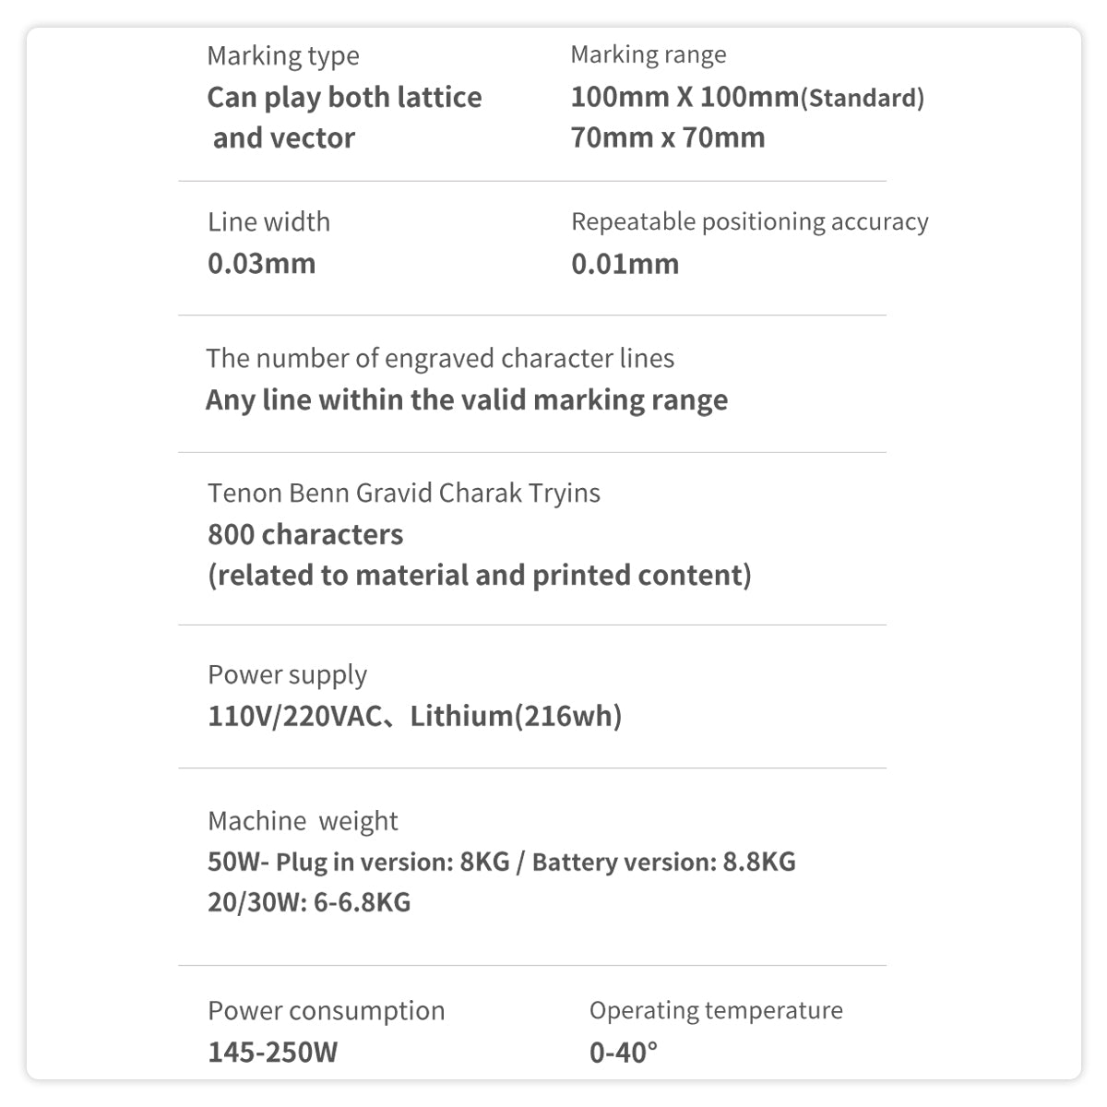Click the '100mm X 100mm(Standard)' value
This screenshot has height=1107, width=1107.
coord(747,98)
